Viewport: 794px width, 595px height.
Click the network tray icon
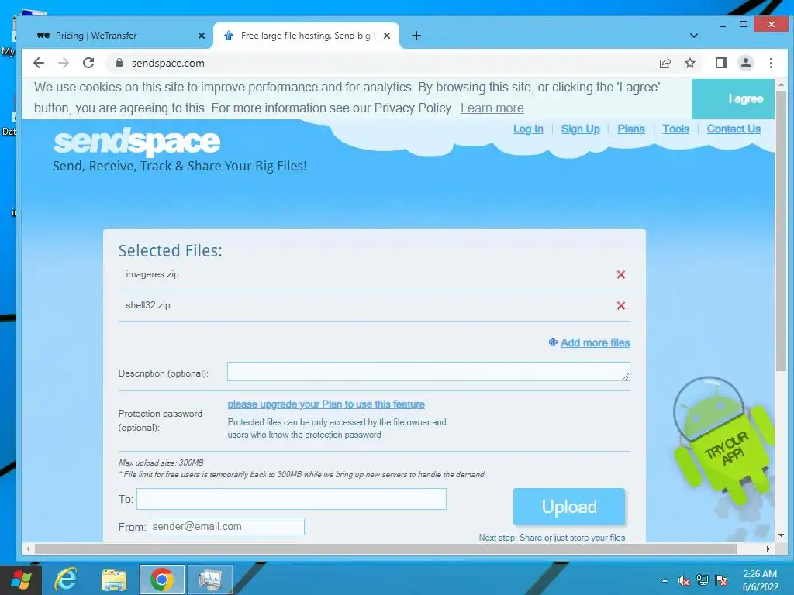click(x=703, y=580)
